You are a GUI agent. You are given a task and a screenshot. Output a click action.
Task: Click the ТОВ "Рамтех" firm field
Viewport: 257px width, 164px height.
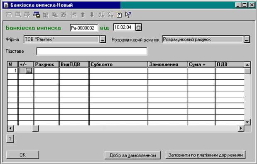61,39
